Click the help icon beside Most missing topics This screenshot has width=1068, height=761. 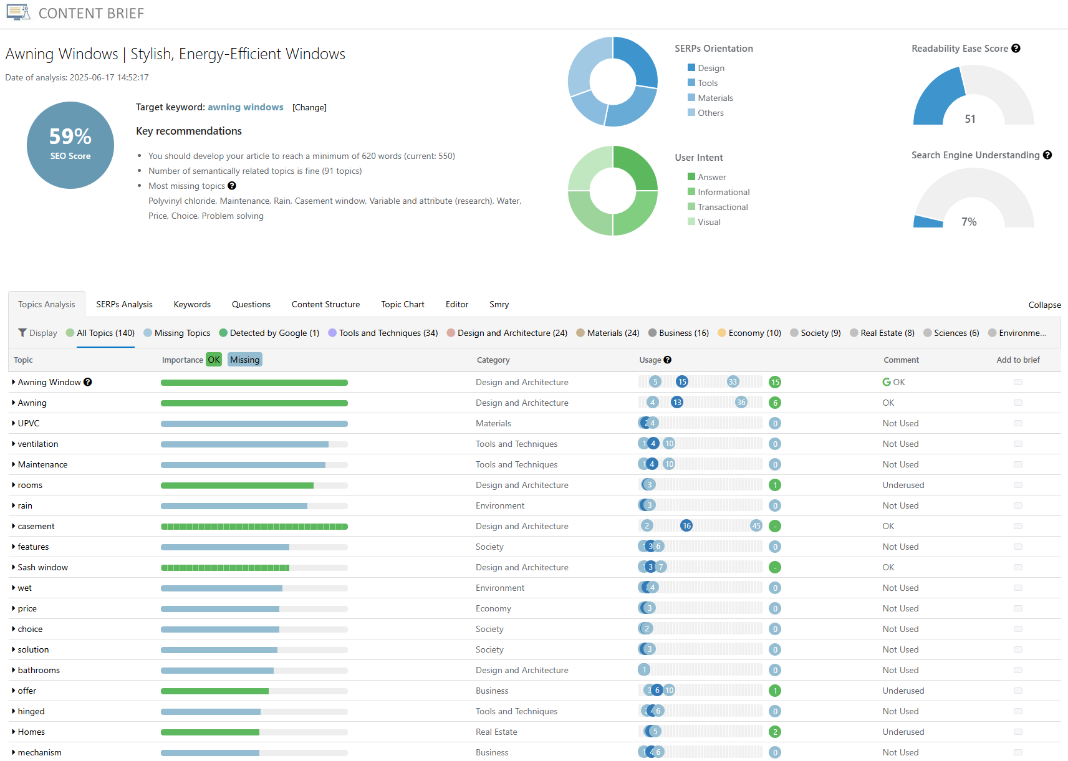(231, 186)
